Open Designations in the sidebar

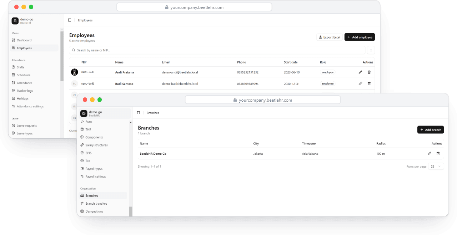[x=103, y=211]
